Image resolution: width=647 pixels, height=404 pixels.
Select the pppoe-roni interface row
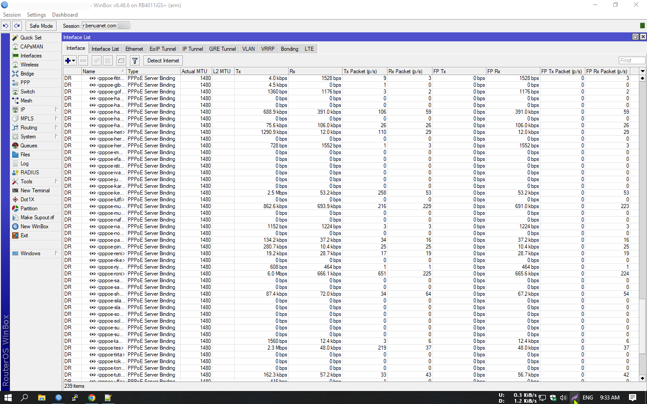[351, 274]
